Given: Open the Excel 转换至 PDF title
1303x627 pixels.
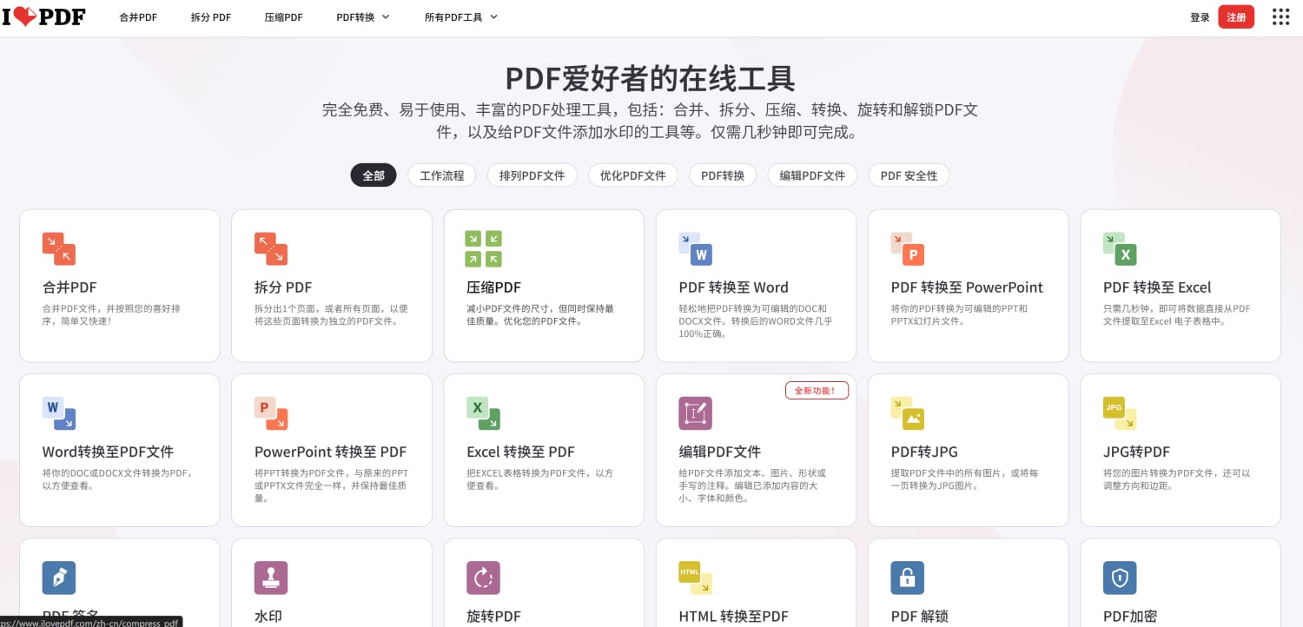Looking at the screenshot, I should pos(520,452).
